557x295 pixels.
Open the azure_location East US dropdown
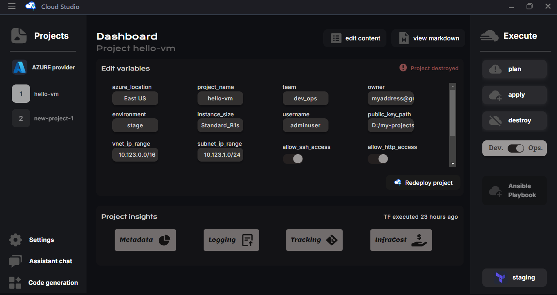[135, 98]
